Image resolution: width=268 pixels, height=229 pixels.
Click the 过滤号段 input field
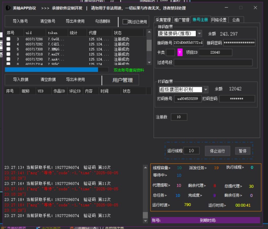coord(213,62)
